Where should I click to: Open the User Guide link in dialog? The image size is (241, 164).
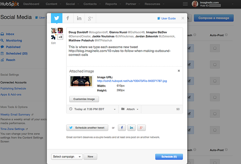coord(166,19)
